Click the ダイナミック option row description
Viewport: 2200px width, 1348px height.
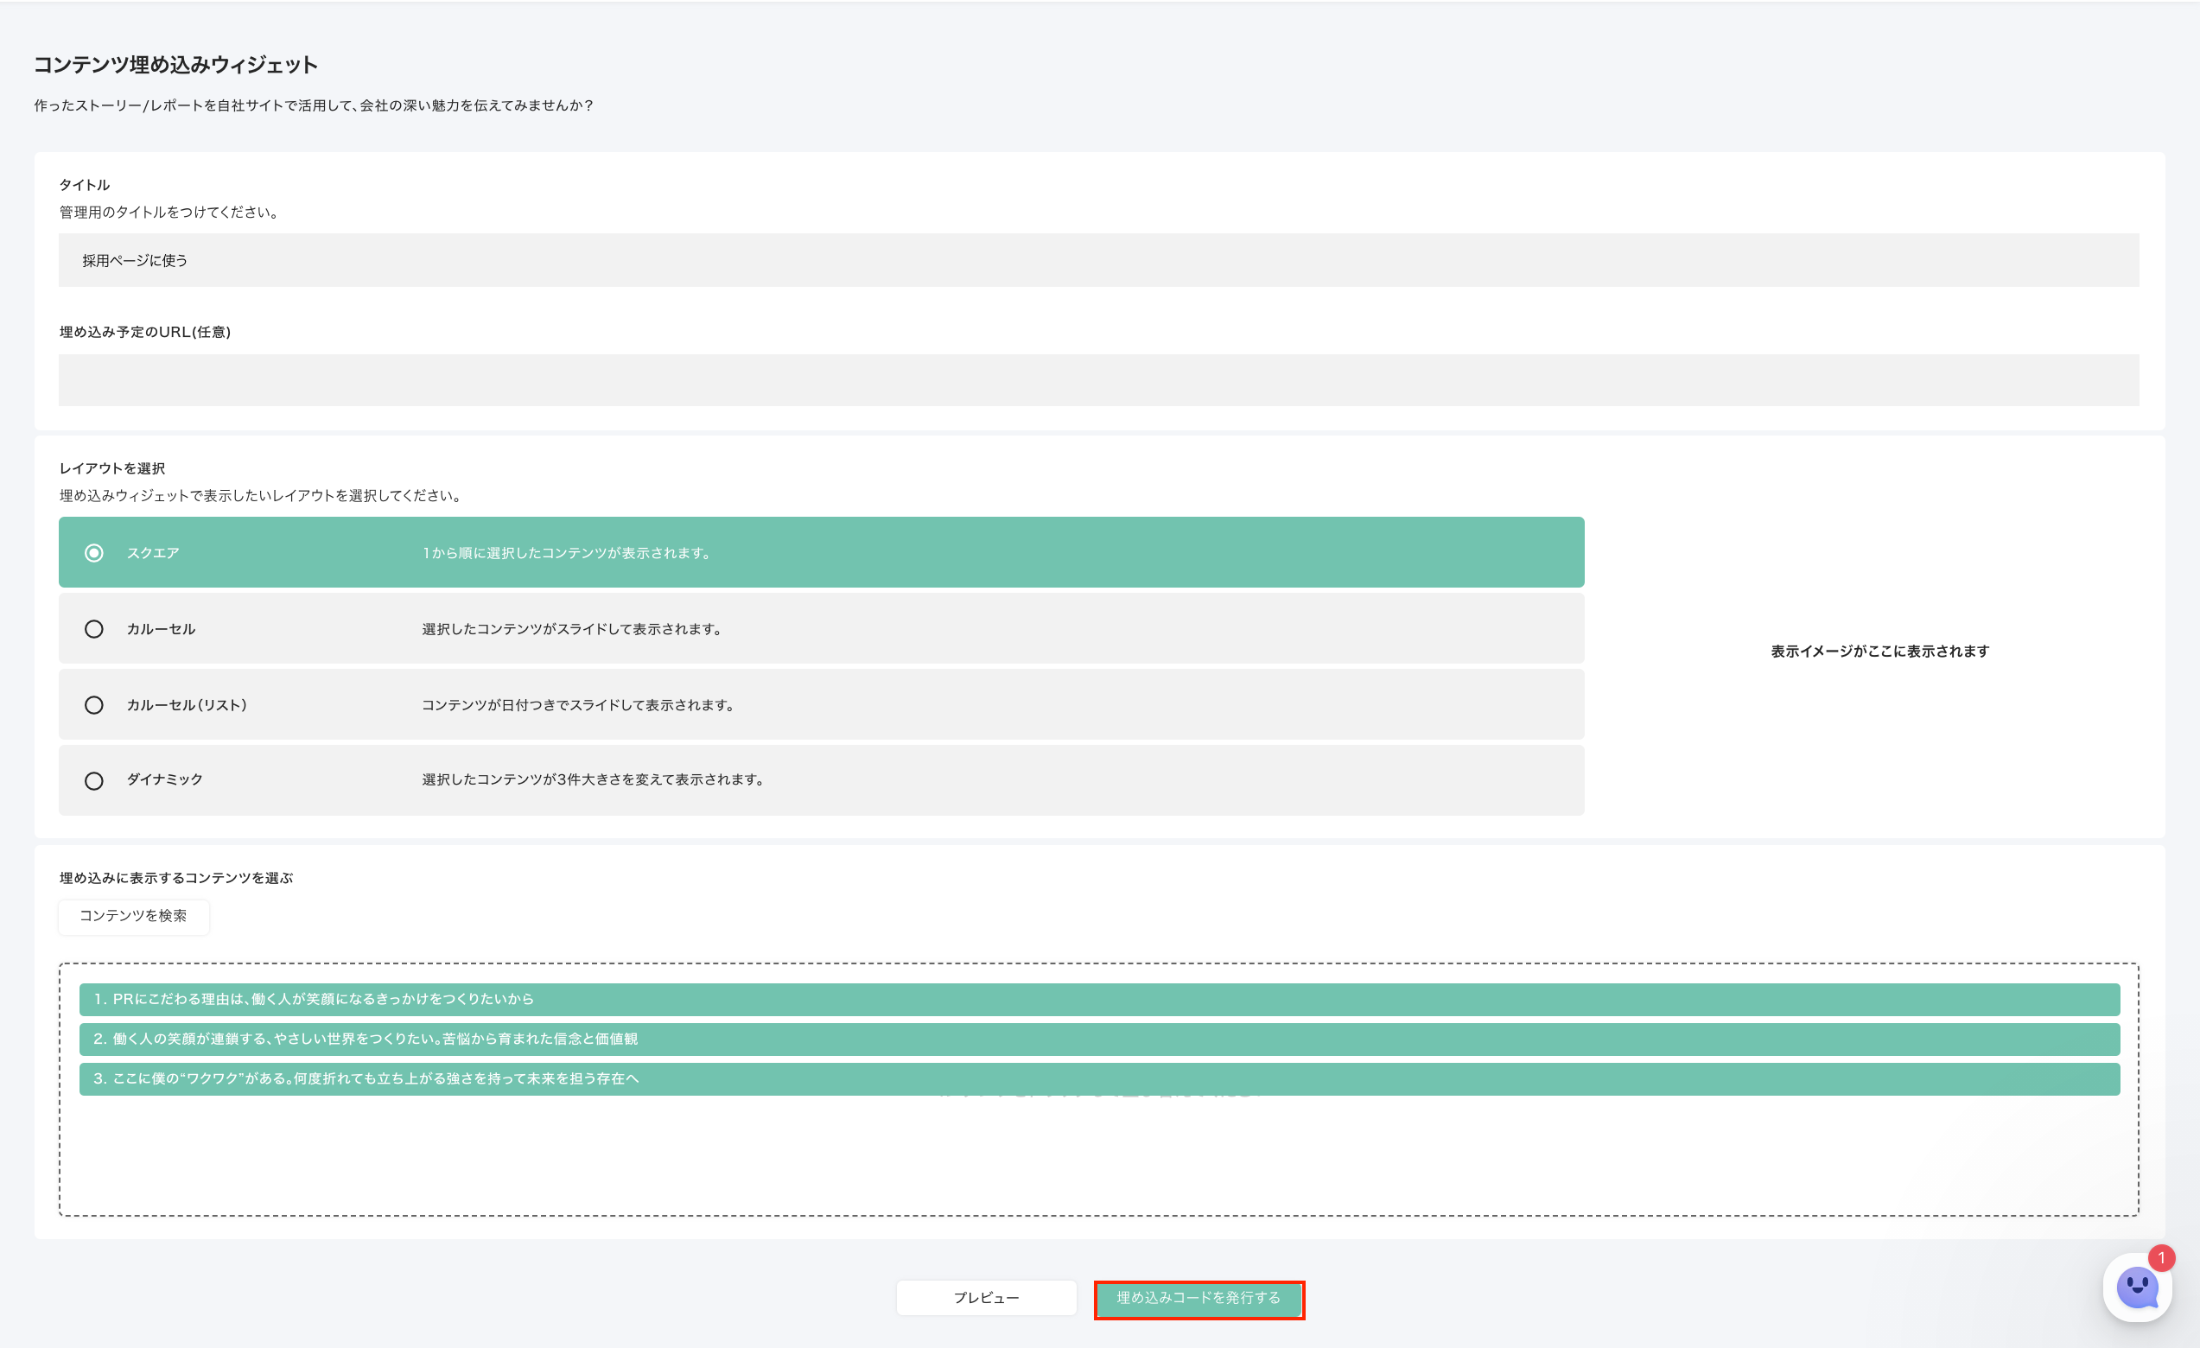pyautogui.click(x=592, y=779)
